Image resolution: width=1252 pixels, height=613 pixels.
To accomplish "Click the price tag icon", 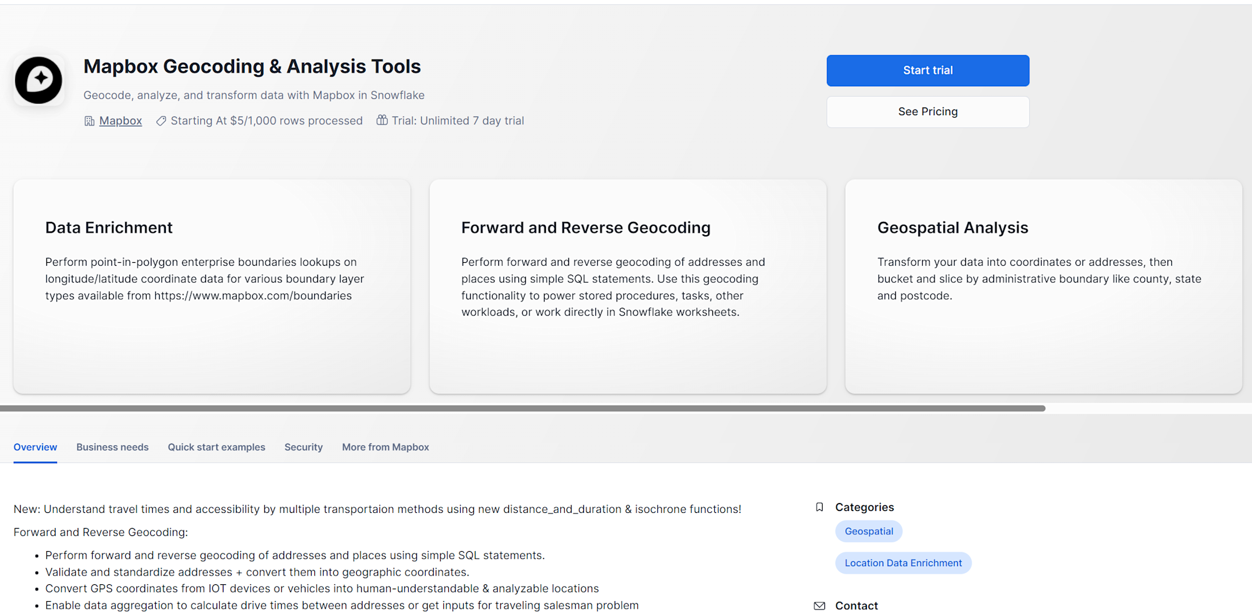I will point(161,121).
